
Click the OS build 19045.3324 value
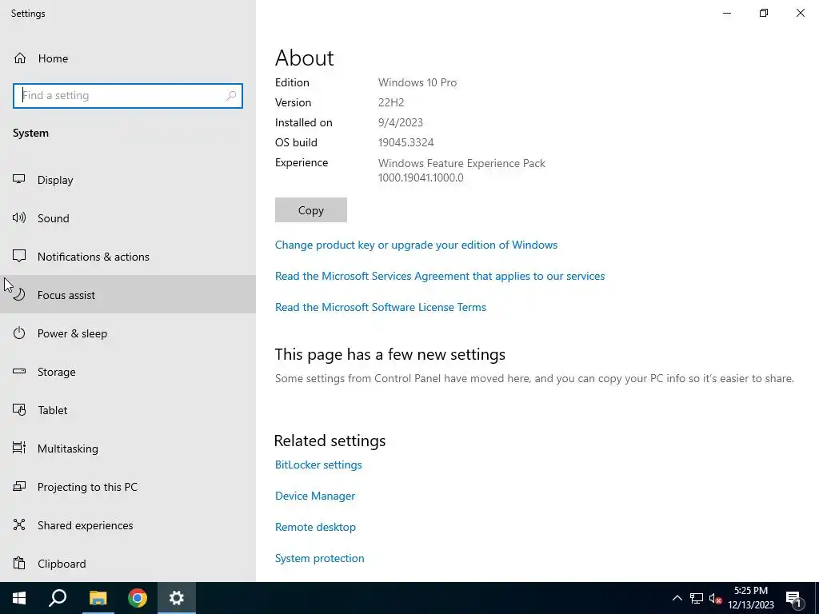406,142
